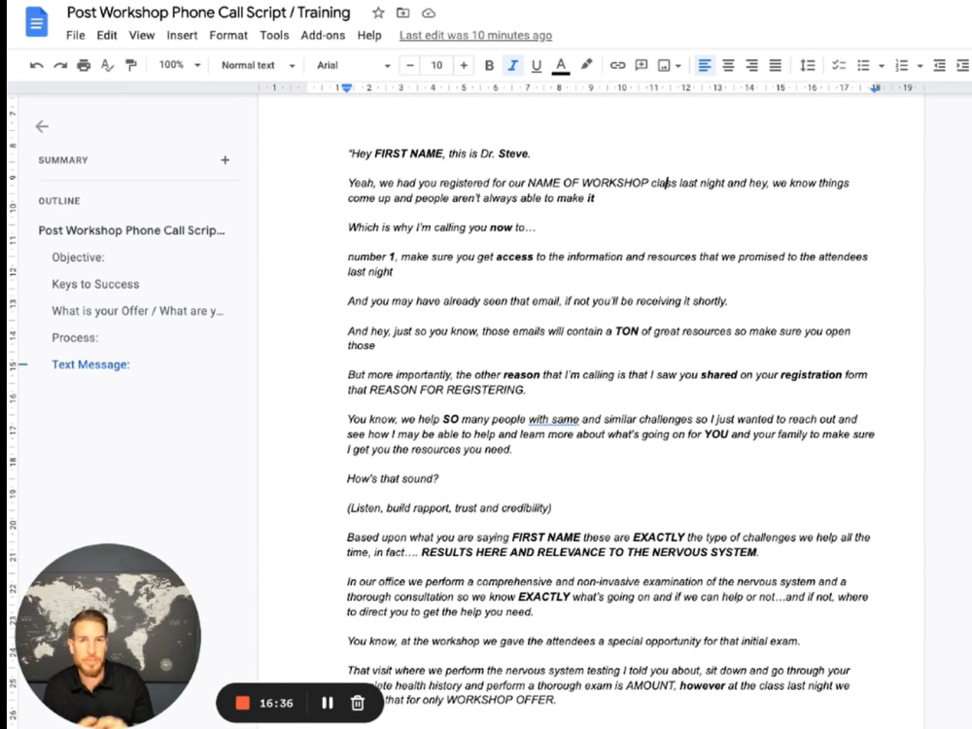The image size is (972, 729).
Task: Run the spelling and grammar check icon
Action: (x=107, y=65)
